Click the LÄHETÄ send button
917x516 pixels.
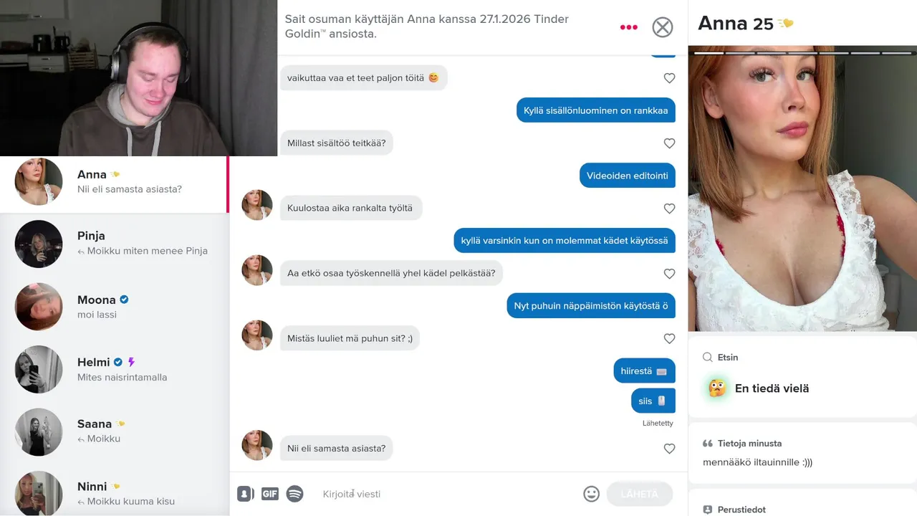point(639,494)
